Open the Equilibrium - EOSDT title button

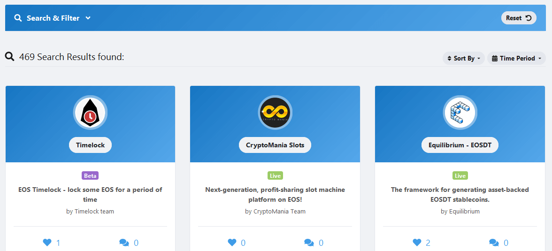(460, 145)
